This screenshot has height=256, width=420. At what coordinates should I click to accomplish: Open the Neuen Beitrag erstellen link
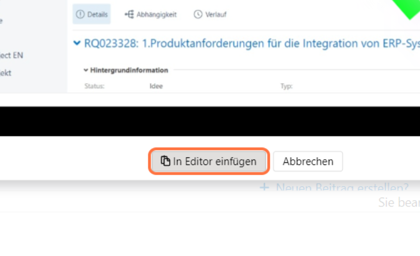(x=342, y=188)
